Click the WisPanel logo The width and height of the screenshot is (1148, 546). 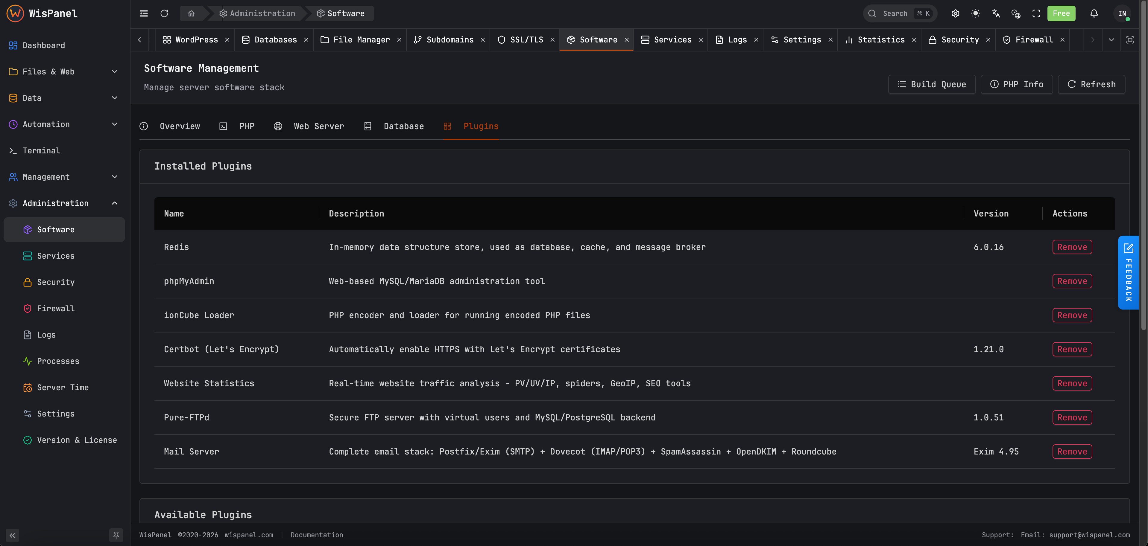(15, 13)
